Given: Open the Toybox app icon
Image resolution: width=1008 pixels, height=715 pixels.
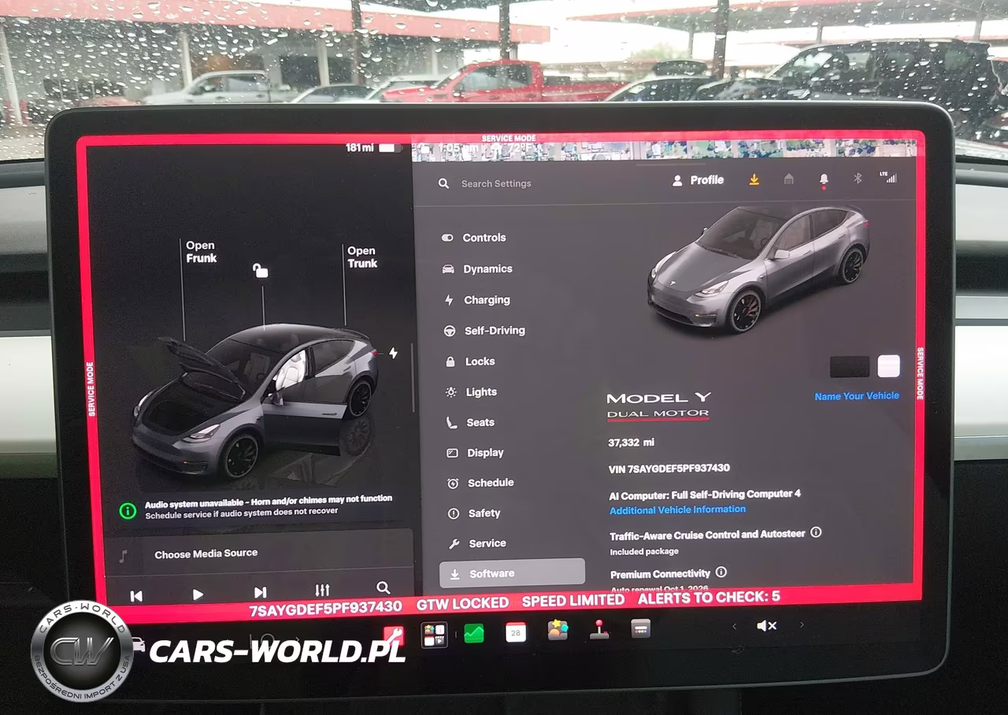Looking at the screenshot, I should 558,630.
